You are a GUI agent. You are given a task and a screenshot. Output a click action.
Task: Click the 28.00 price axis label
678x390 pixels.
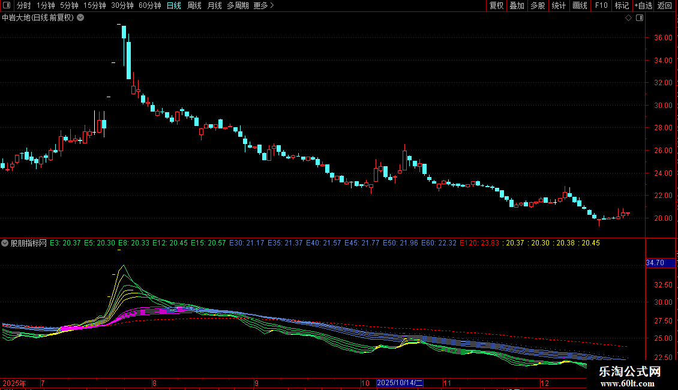(663, 128)
